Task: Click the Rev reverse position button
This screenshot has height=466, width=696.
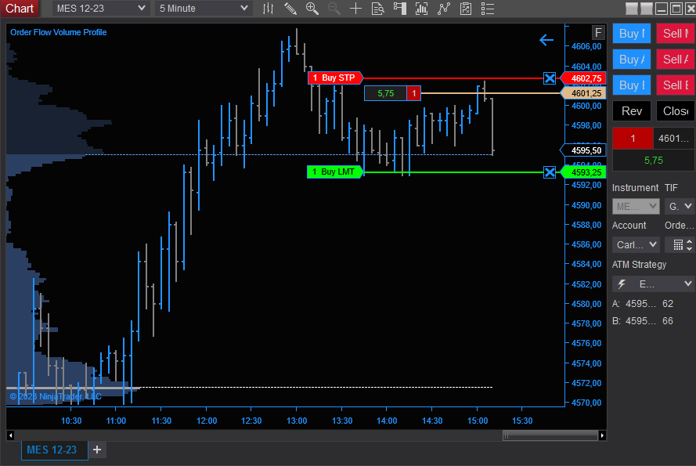Action: point(632,110)
